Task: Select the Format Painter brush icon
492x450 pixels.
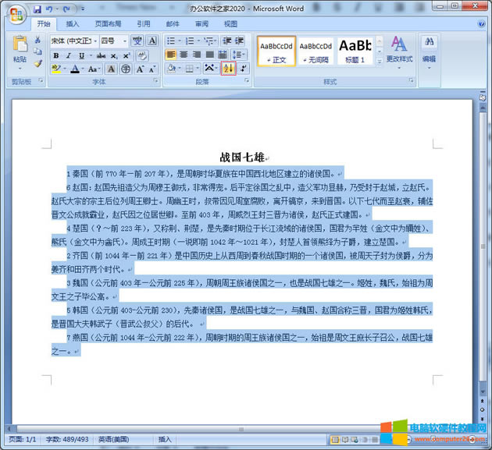Action: 38,63
